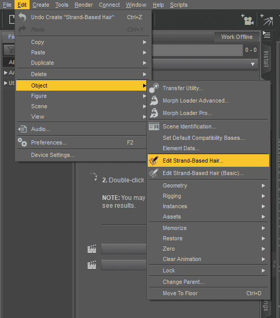The height and width of the screenshot is (318, 280).
Task: Click the Work Offline button
Action: click(237, 37)
